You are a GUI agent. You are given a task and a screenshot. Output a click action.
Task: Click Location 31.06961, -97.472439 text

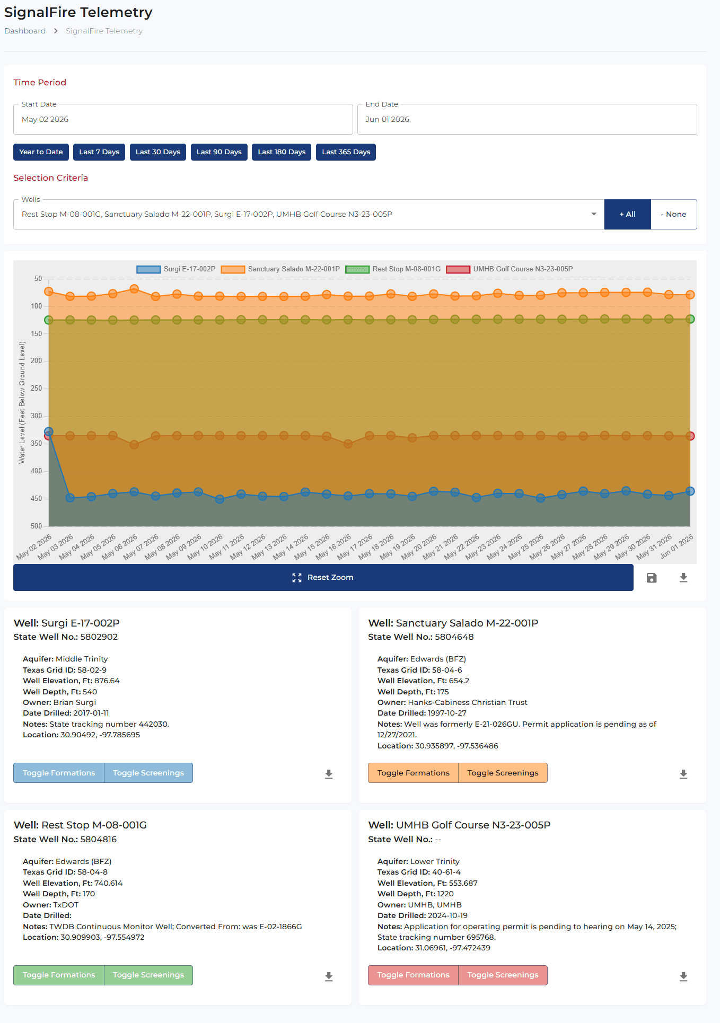434,948
